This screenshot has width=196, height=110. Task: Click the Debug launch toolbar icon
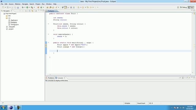[23, 7]
